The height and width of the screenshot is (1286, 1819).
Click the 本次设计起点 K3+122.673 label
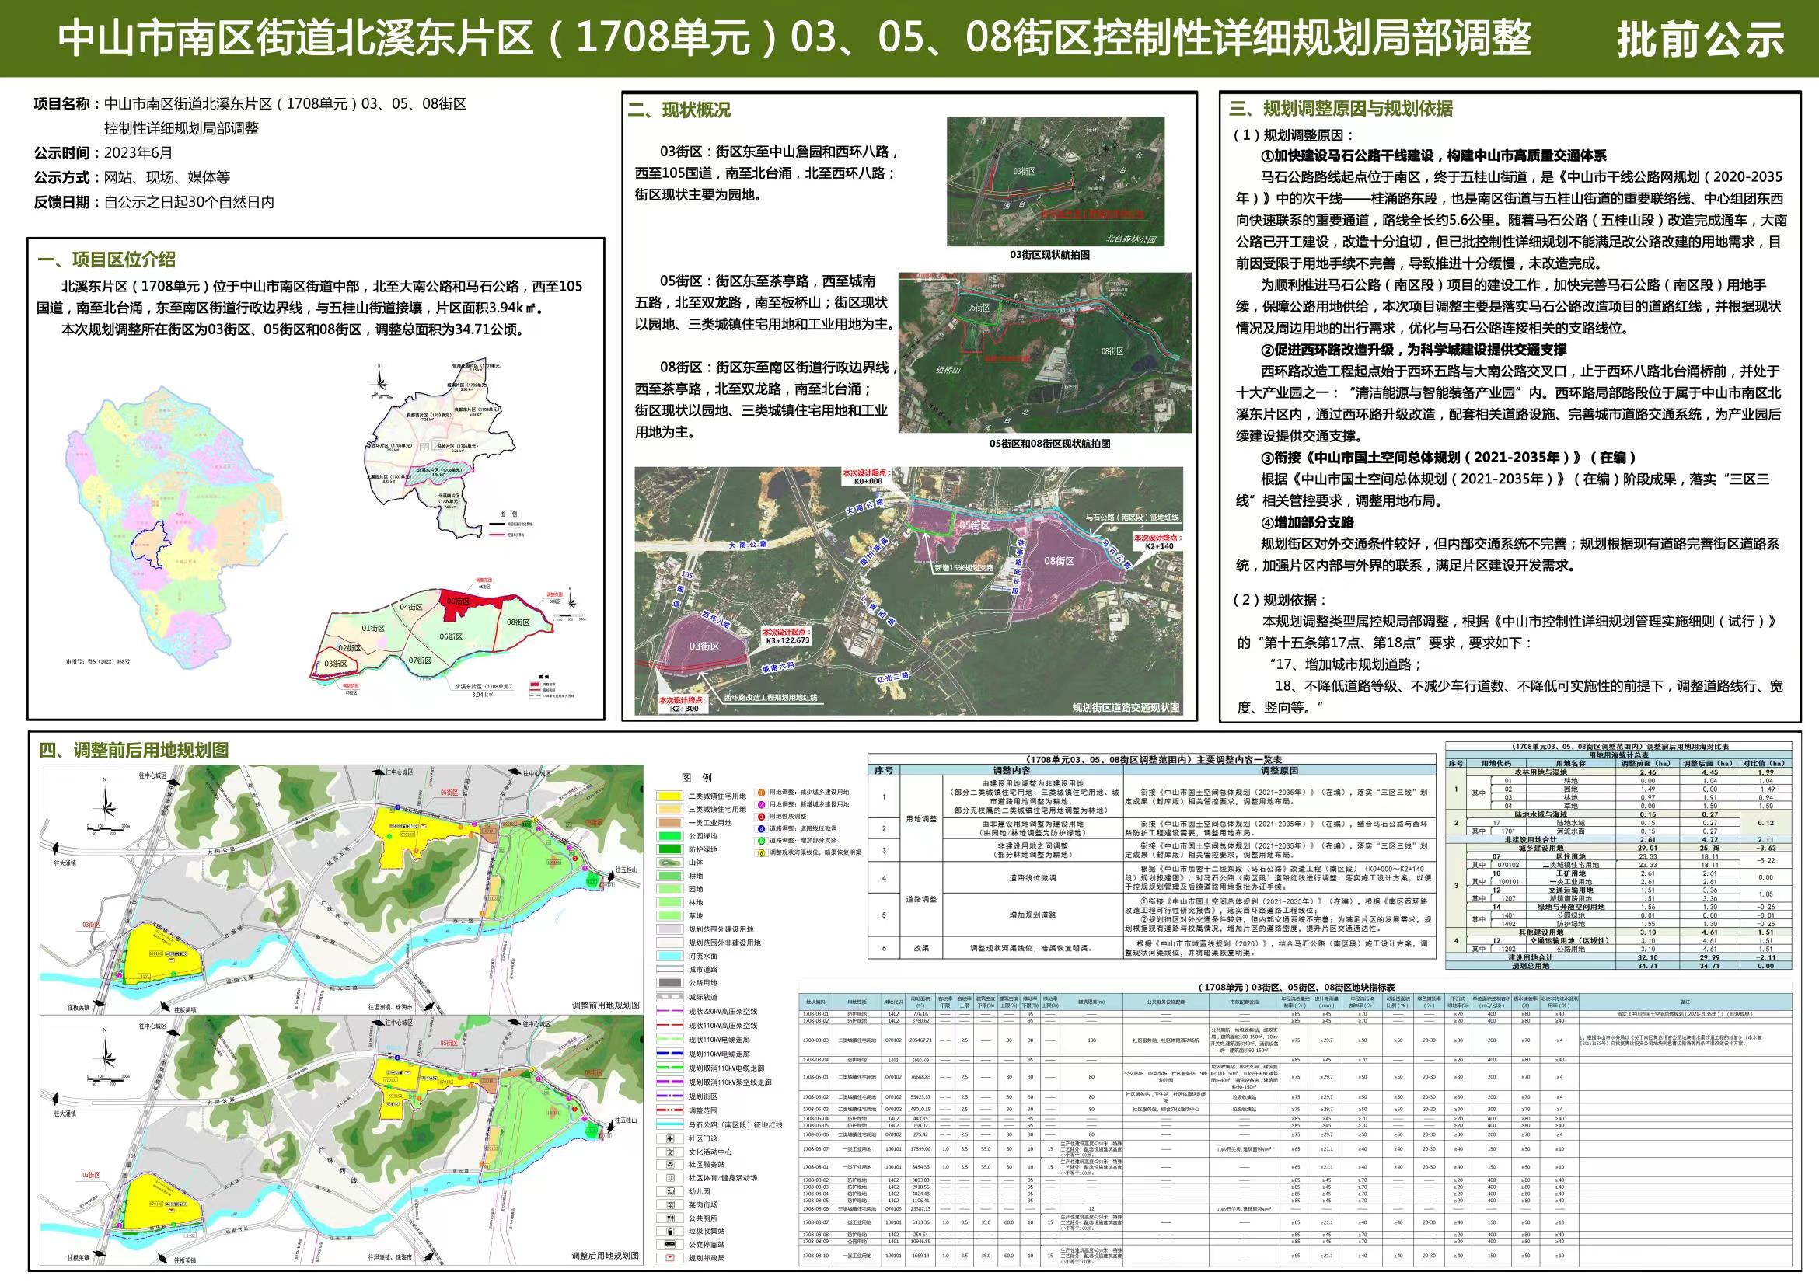click(x=787, y=636)
